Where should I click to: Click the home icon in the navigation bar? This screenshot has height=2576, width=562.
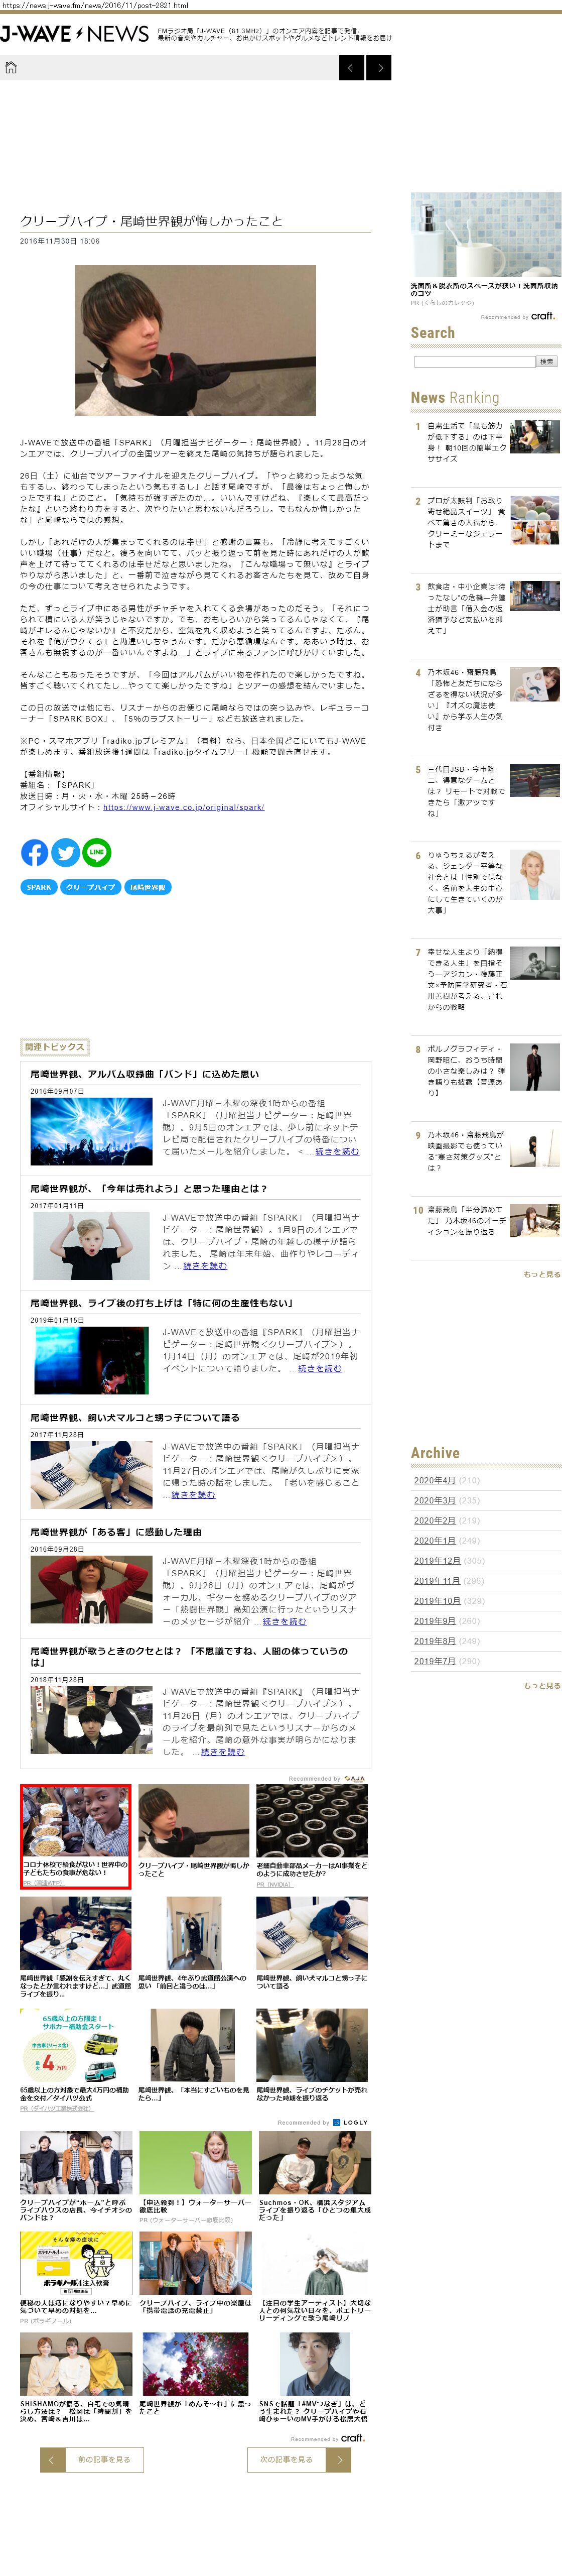[11, 67]
